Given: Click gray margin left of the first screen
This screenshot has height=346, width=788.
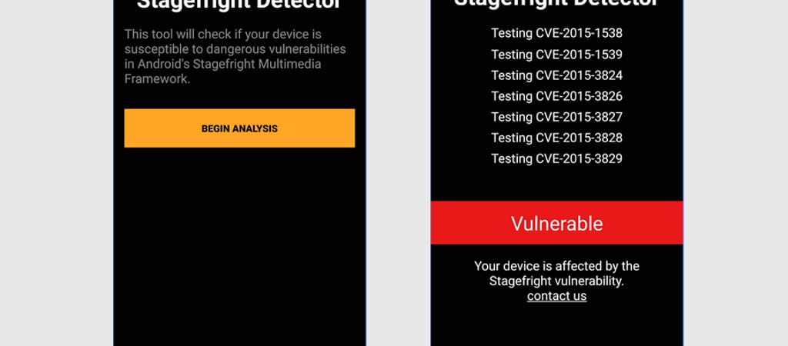Looking at the screenshot, I should (x=55, y=173).
